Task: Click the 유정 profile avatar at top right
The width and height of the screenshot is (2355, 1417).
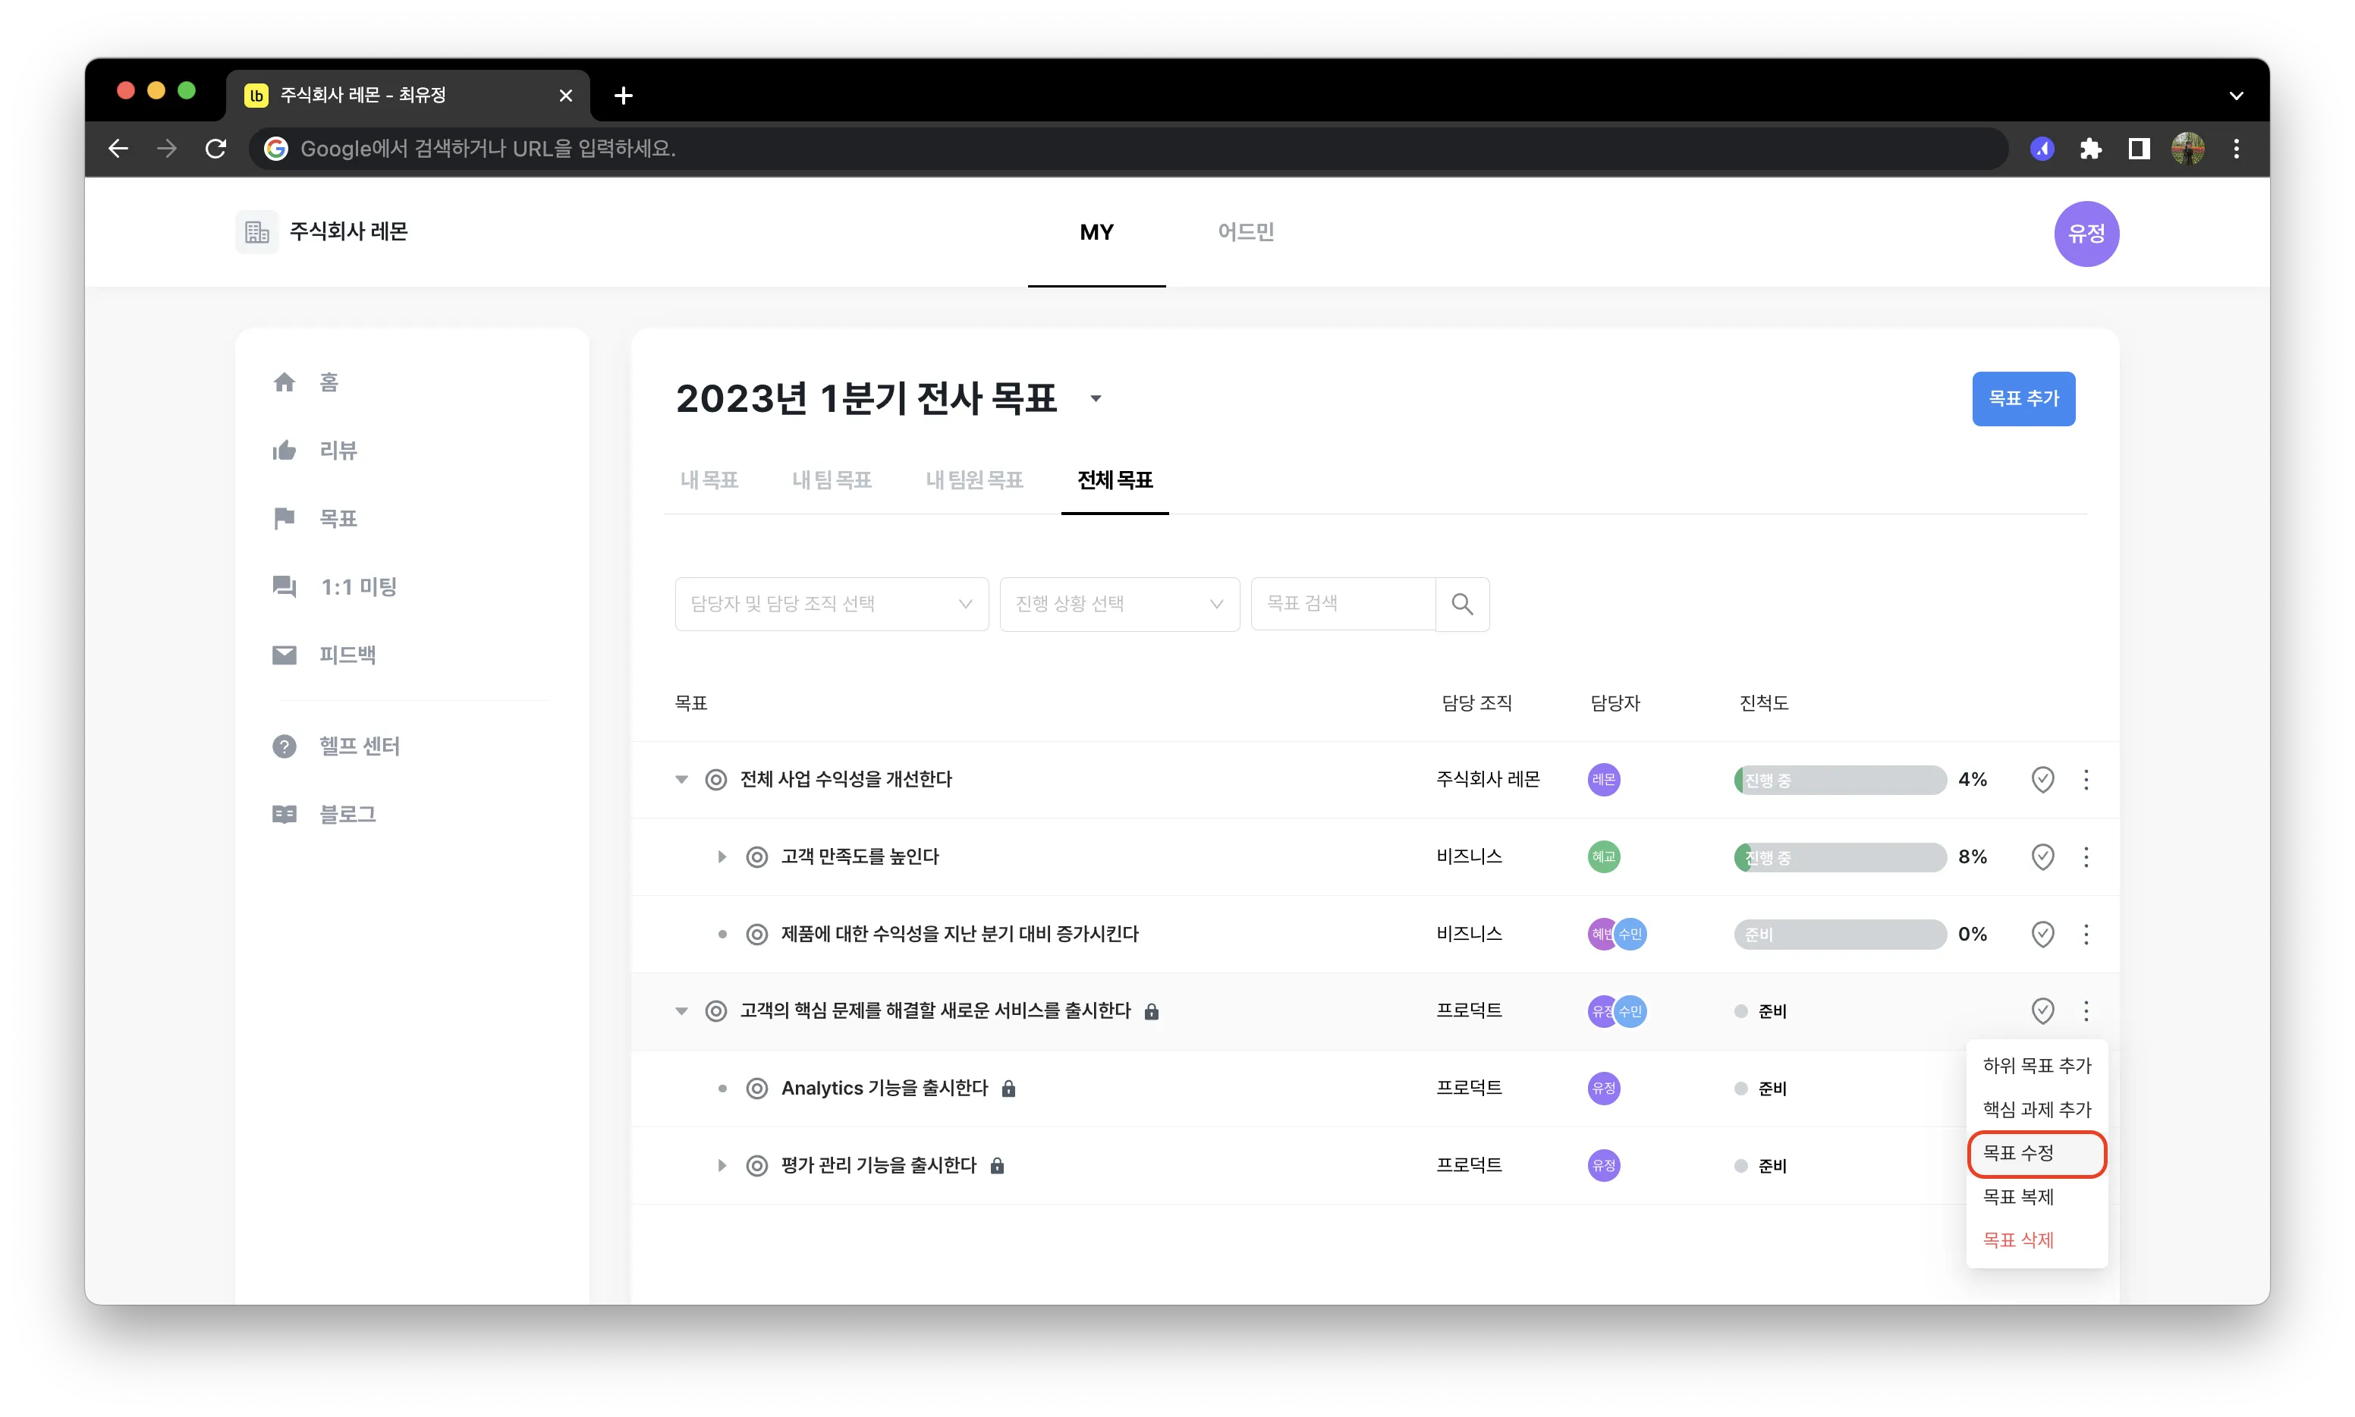Action: click(2086, 233)
